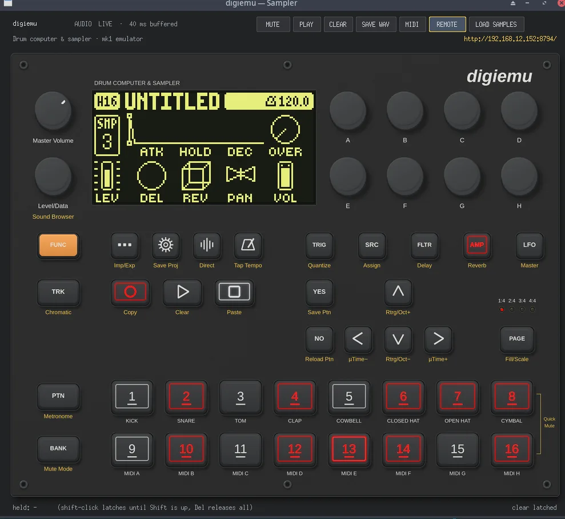Click the up arrow Rtrg/Oct+ button
The image size is (565, 519).
(x=398, y=292)
